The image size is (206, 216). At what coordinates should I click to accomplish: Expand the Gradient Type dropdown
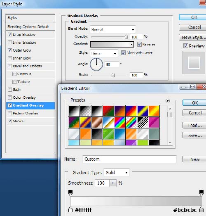tap(117, 173)
